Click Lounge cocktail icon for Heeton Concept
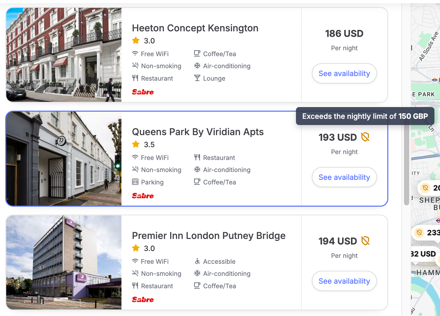Image resolution: width=440 pixels, height=316 pixels. click(x=197, y=78)
